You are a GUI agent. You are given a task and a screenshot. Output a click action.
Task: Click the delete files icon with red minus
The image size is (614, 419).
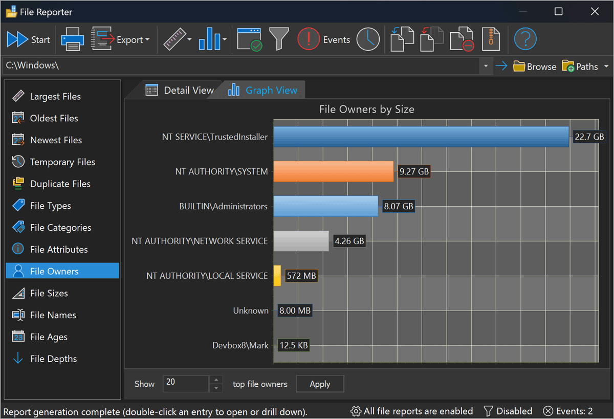pos(462,39)
